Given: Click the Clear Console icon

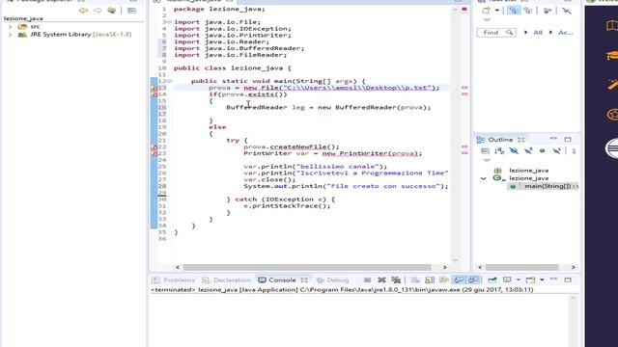Looking at the screenshot, I should pos(415,280).
